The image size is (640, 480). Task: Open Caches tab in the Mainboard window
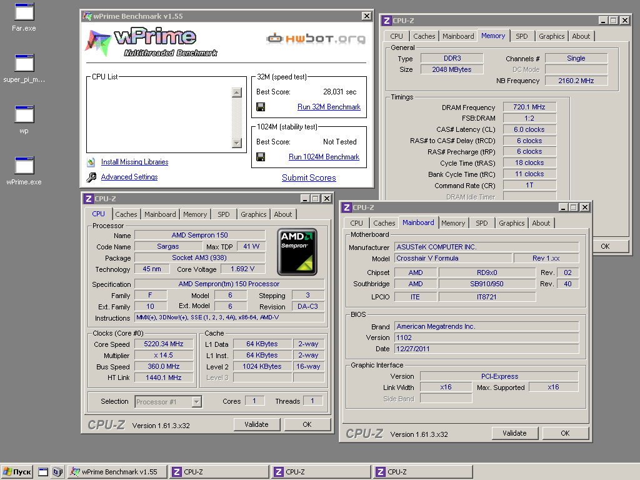pyautogui.click(x=384, y=223)
